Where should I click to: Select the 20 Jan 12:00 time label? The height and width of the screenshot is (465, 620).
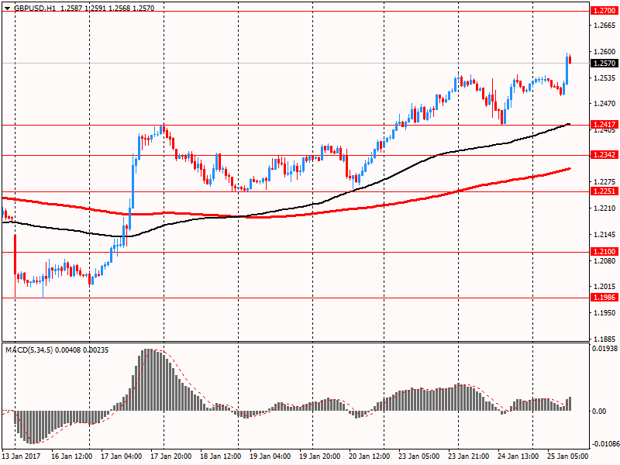point(370,456)
